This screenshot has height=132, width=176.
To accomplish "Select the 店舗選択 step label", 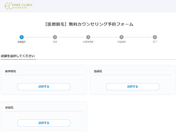I will click(x=22, y=42).
